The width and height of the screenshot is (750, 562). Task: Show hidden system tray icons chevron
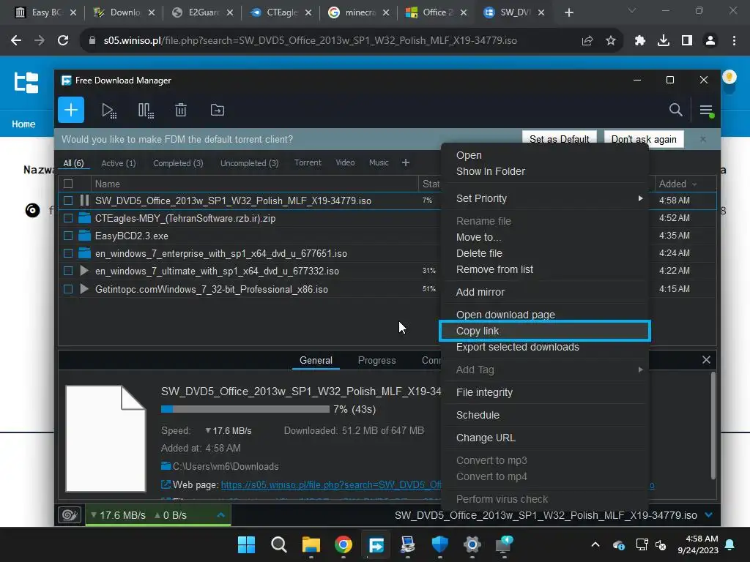tap(595, 544)
